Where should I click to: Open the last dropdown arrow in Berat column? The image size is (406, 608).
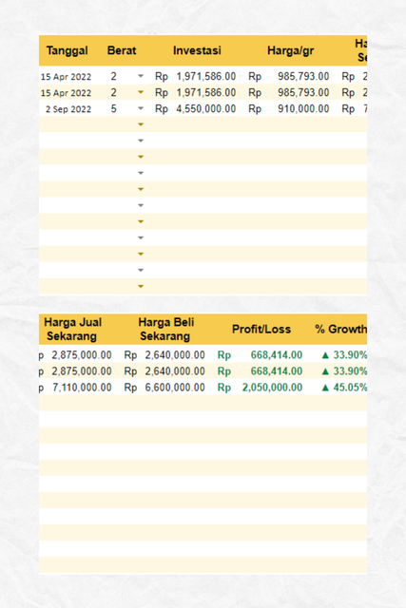click(x=141, y=287)
